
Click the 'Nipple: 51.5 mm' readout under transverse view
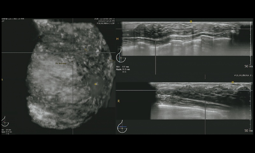point(123,69)
